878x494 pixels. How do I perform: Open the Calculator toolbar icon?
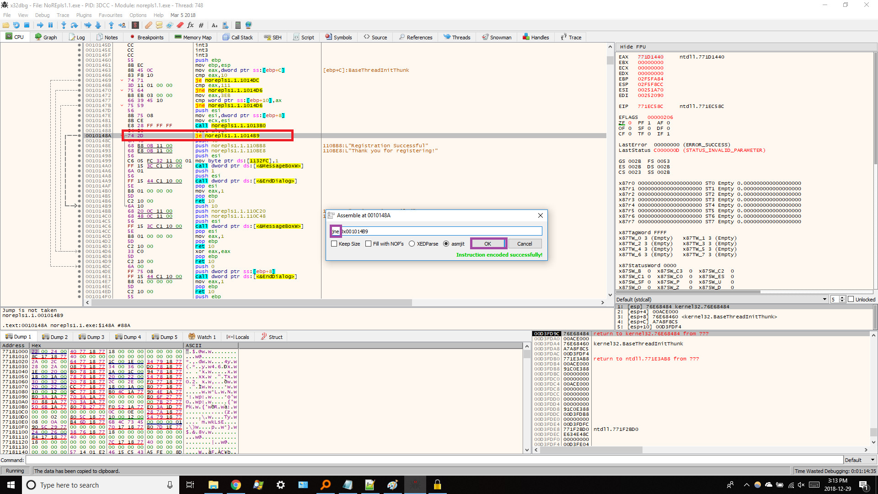(x=238, y=25)
